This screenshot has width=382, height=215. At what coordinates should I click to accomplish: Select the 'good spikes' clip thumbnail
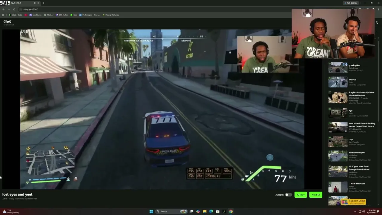point(338,67)
